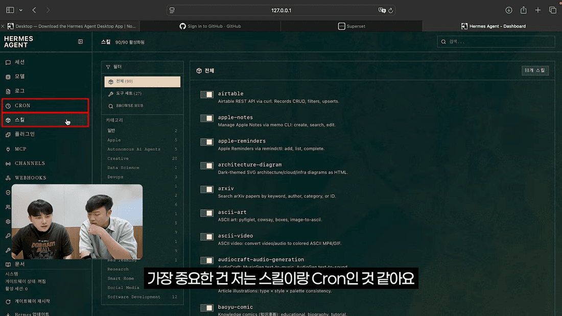Switch to Hermes Agent - Dashboard tab
This screenshot has width=562, height=316.
coord(493,26)
